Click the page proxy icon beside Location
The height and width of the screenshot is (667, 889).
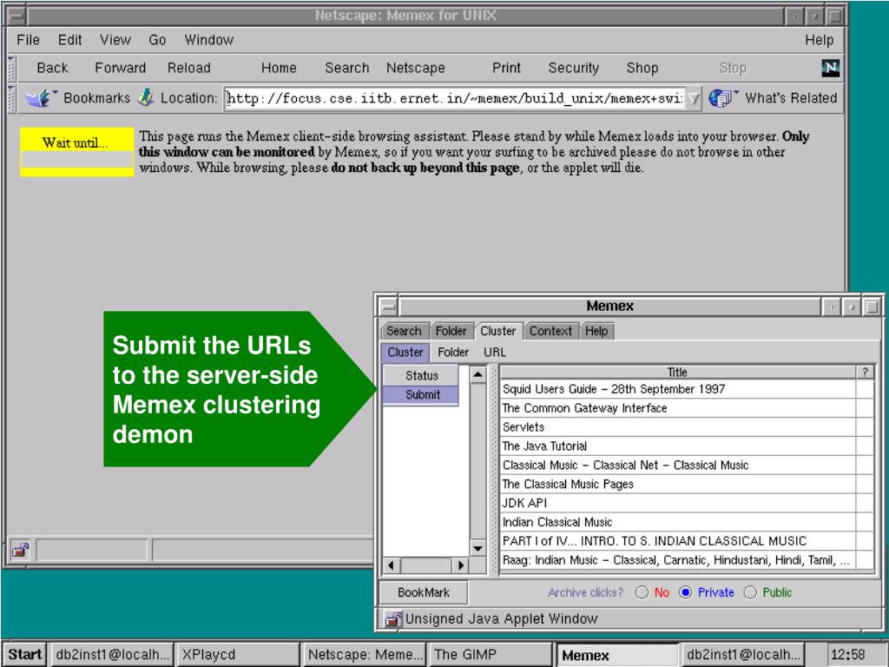[x=146, y=97]
